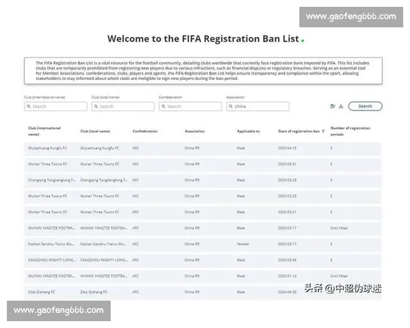Select Wuhan Three Towns FC international name dated 2025-03-25

pos(47,196)
